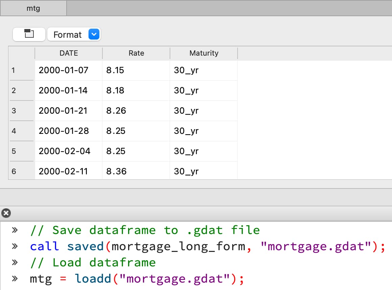The height and width of the screenshot is (290, 392).
Task: Select the Rate column header
Action: [x=136, y=53]
